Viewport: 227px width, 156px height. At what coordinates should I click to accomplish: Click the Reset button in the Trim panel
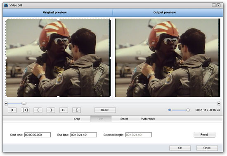point(204,135)
